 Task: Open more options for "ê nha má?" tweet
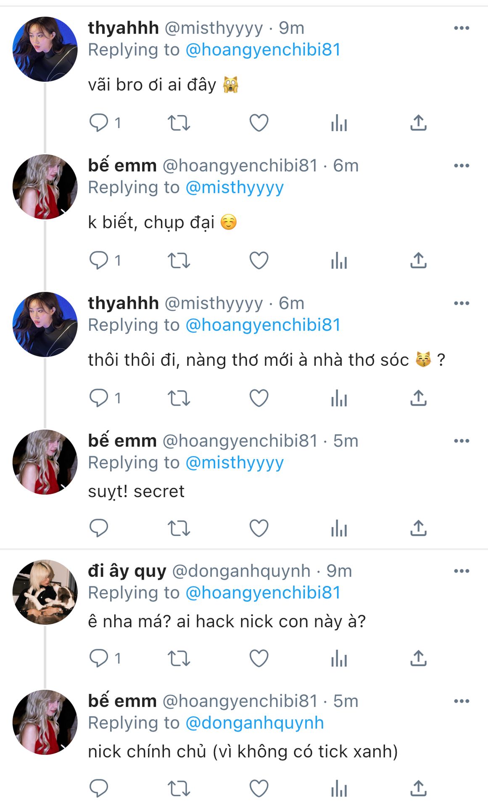[461, 571]
